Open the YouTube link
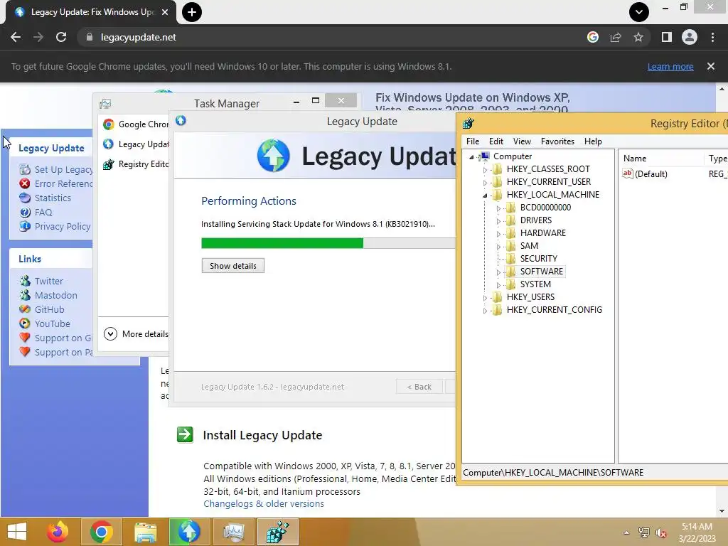This screenshot has width=728, height=546. (52, 323)
